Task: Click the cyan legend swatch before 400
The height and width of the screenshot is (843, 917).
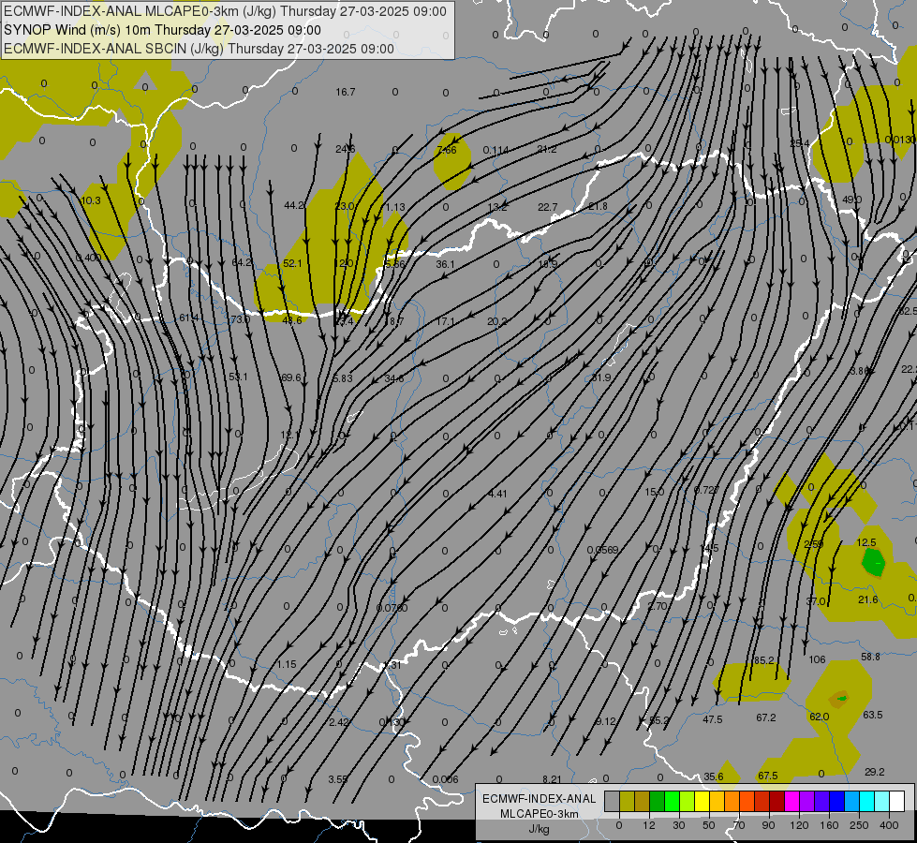Action: [866, 802]
